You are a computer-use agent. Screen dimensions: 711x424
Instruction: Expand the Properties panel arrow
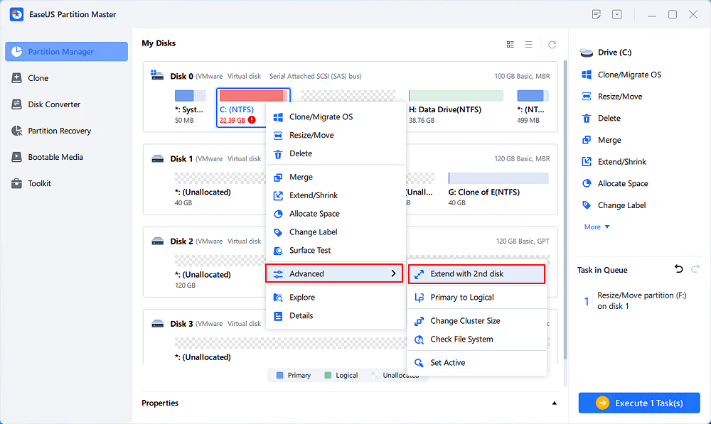tap(555, 403)
